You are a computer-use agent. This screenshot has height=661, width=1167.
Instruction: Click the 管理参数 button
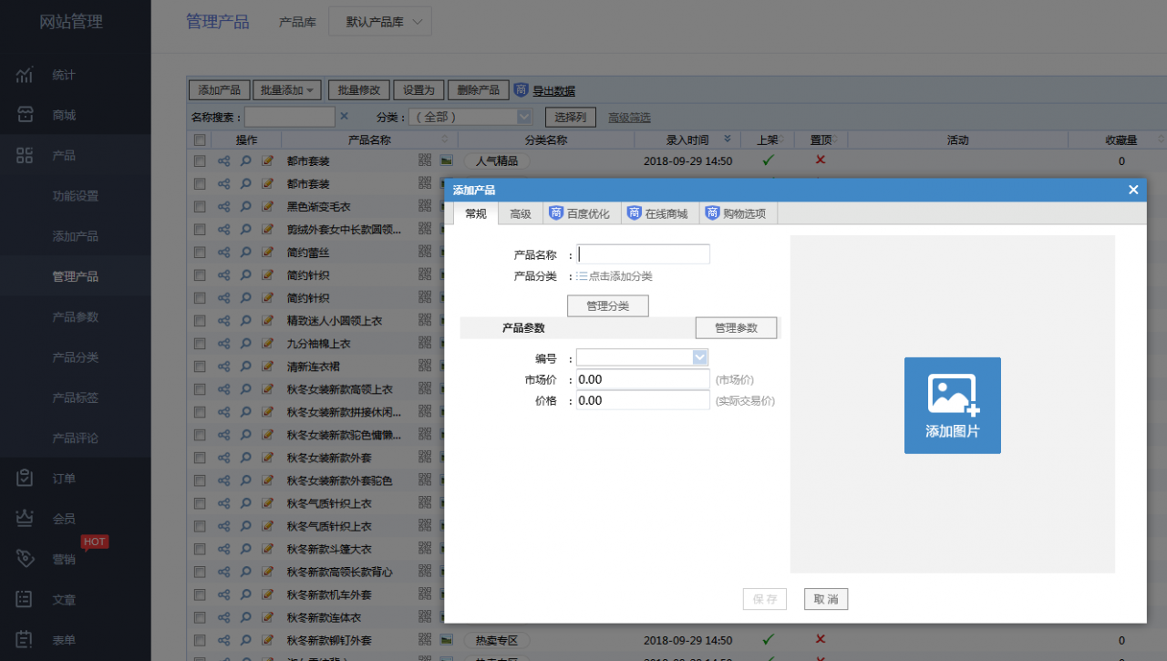click(737, 327)
